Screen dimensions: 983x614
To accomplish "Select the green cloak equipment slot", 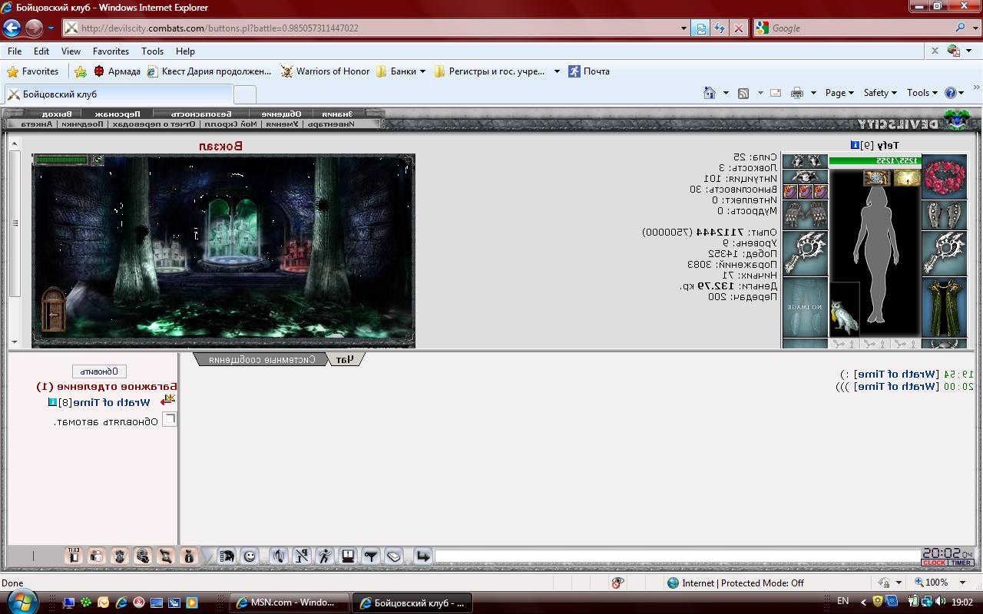I will [944, 307].
